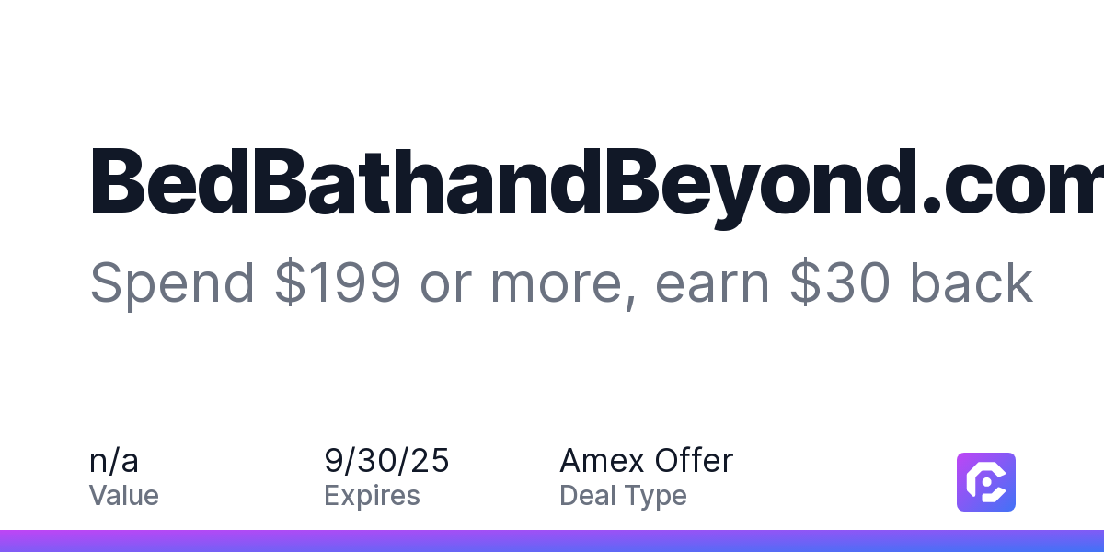This screenshot has height=552, width=1104.
Task: Select the Value label
Action: (x=124, y=496)
